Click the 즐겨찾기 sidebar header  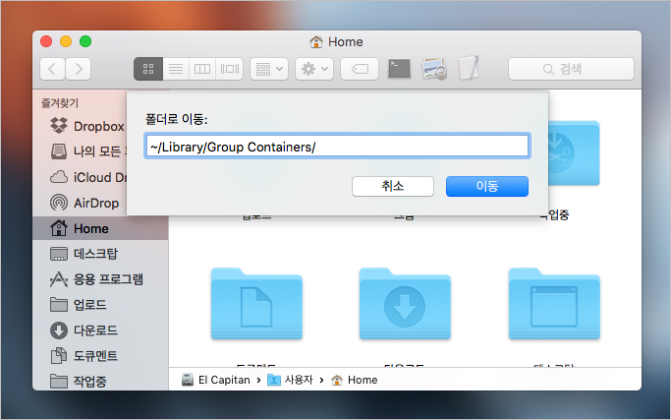pyautogui.click(x=60, y=103)
